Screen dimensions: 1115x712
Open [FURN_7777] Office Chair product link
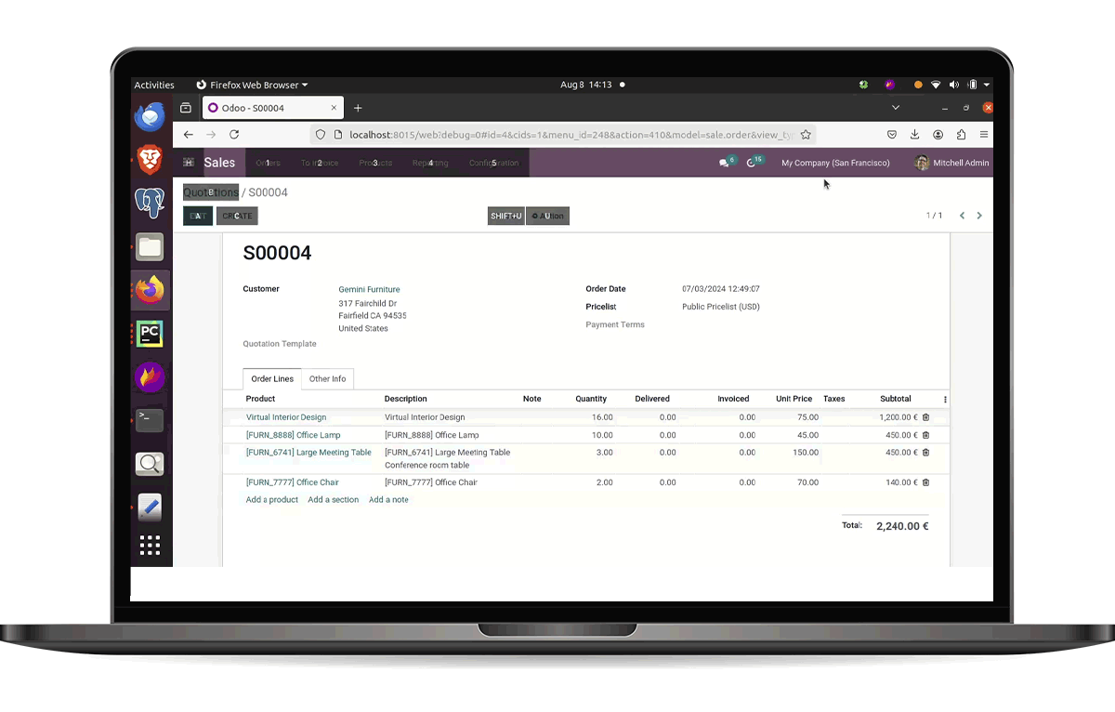point(293,482)
